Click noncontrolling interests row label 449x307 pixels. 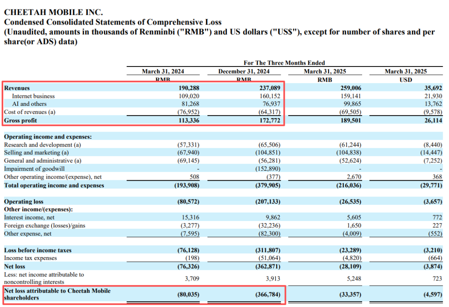(x=44, y=278)
